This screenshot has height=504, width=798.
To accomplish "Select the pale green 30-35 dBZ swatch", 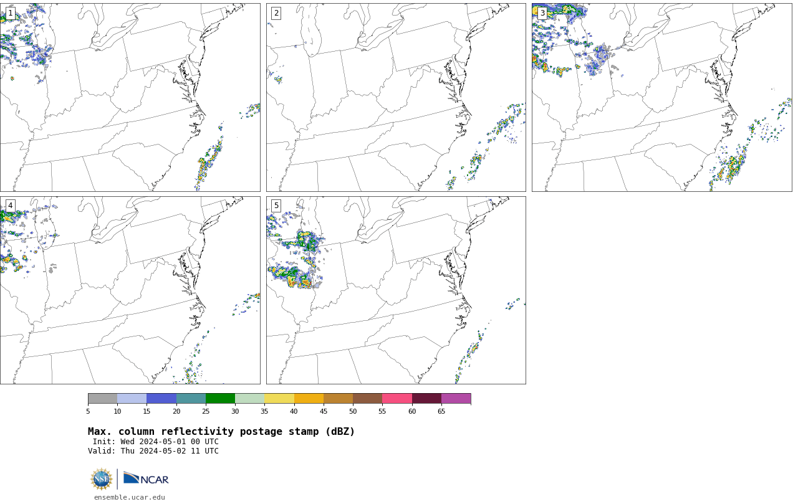I will coord(249,399).
